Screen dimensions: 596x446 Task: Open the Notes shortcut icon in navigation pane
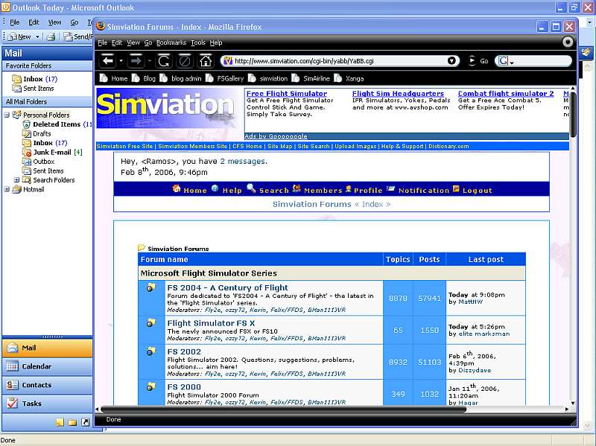point(60,422)
